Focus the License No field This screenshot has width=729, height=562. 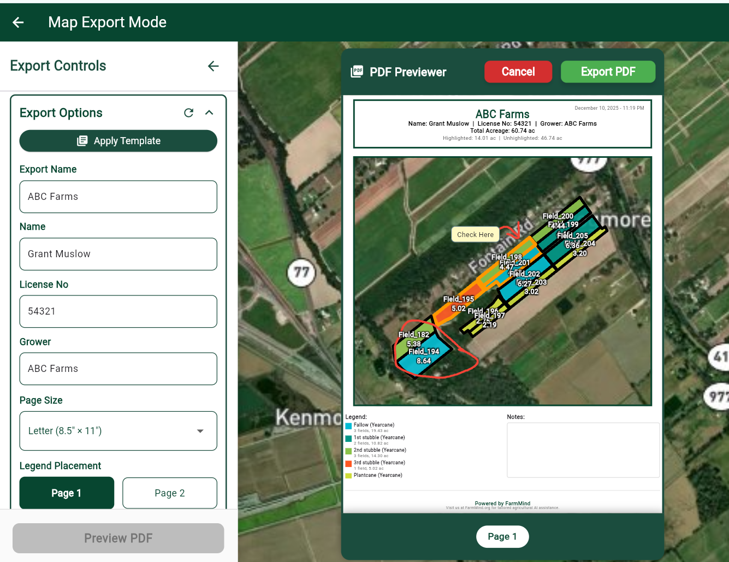(118, 311)
